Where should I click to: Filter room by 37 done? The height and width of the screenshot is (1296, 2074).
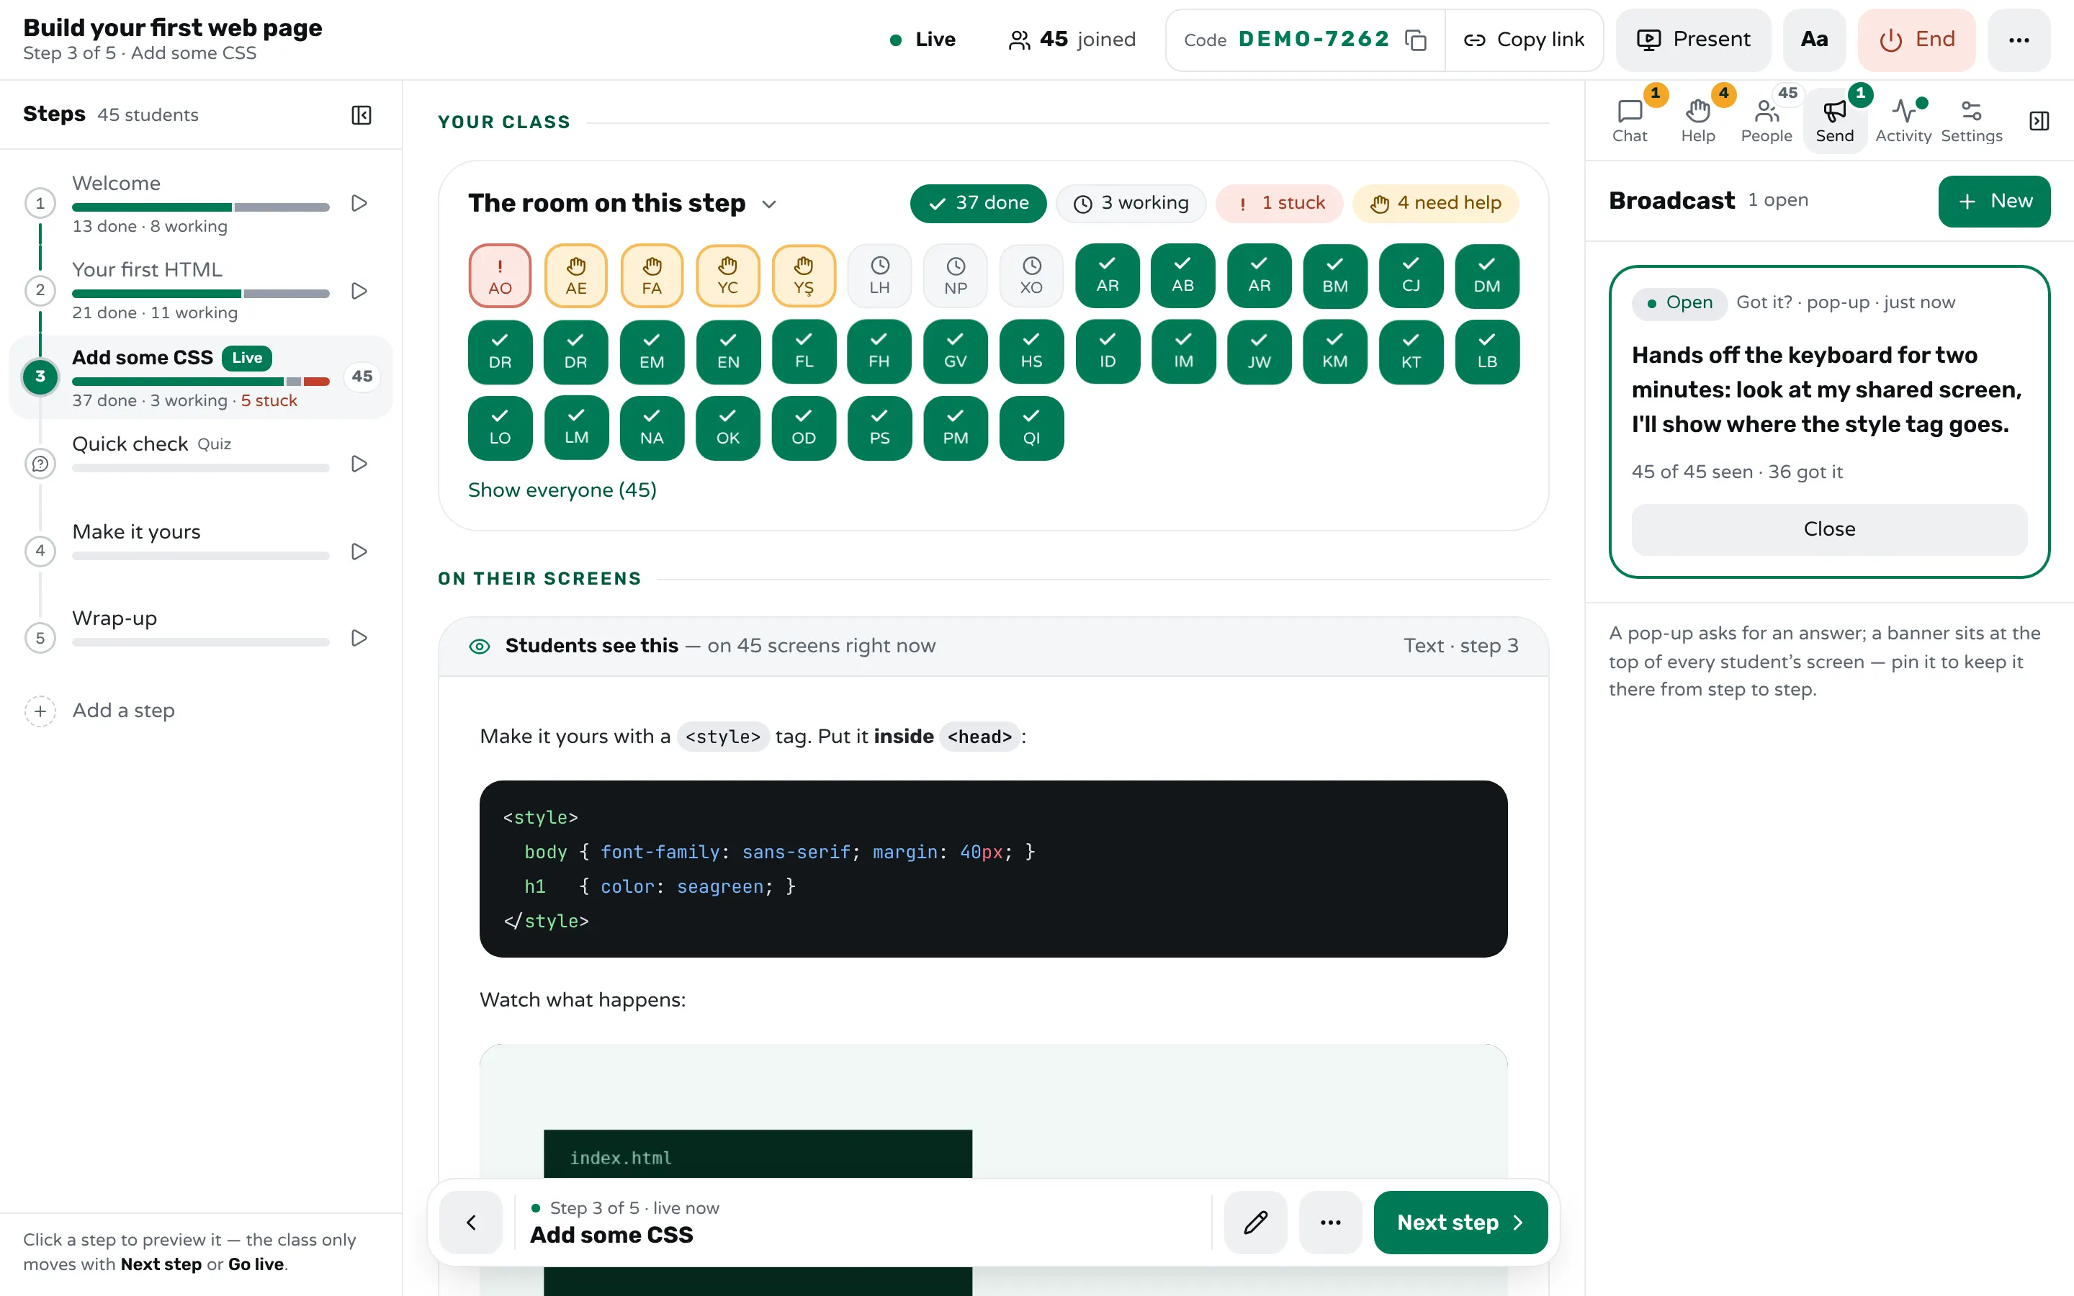click(978, 203)
